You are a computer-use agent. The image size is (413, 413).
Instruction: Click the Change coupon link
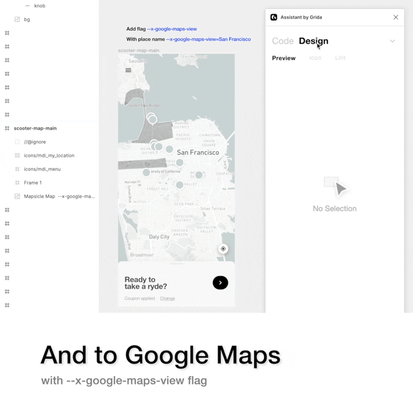pos(167,298)
